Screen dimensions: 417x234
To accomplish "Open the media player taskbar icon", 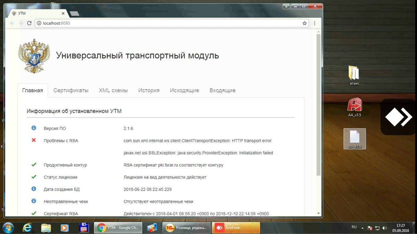I will (65, 228).
